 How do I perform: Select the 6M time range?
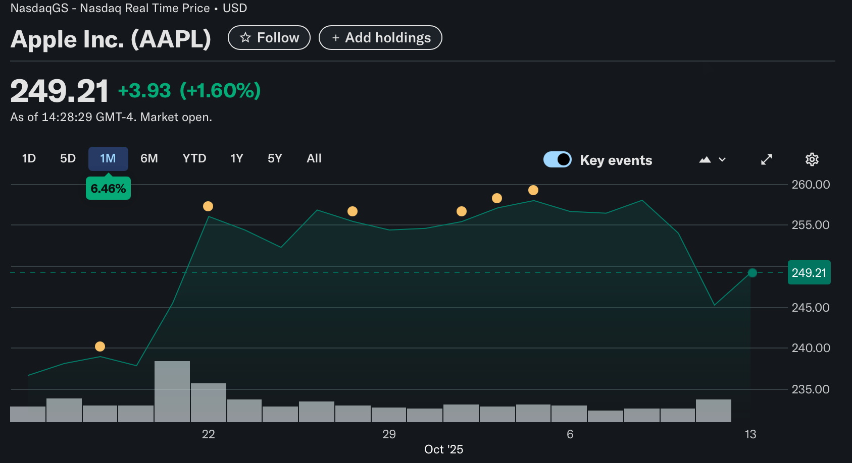[x=149, y=158]
